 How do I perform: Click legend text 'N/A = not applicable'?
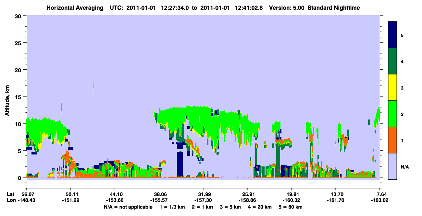point(128,207)
